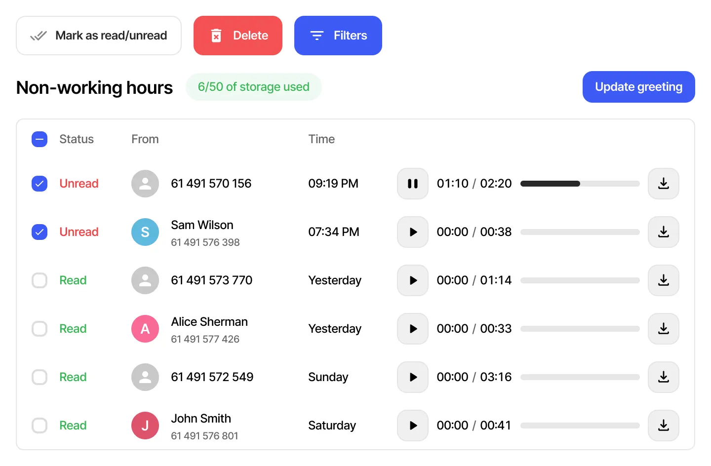Open the Filters panel

click(338, 36)
